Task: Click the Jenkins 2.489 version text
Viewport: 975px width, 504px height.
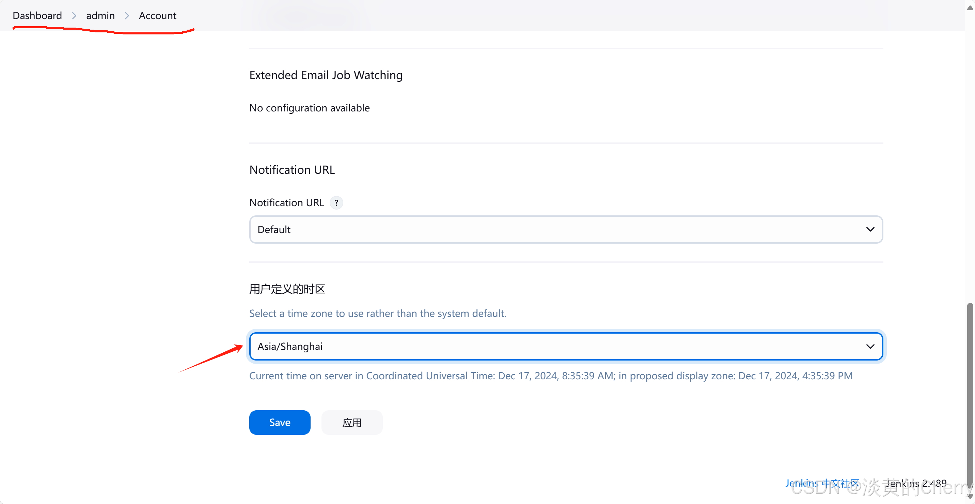Action: click(916, 483)
